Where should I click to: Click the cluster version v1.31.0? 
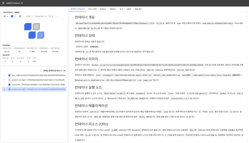160,23
